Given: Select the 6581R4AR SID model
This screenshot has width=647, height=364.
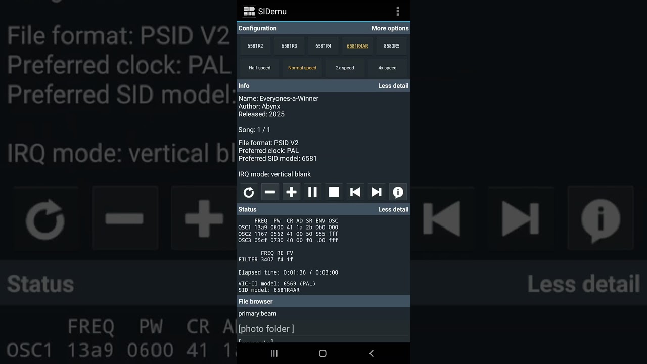Looking at the screenshot, I should point(357,46).
